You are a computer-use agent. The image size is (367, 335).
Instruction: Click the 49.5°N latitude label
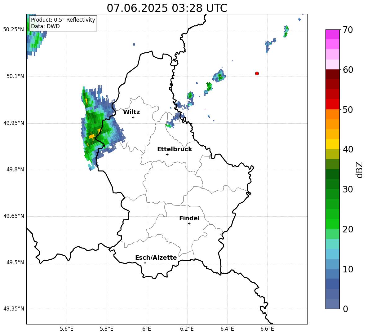coord(15,262)
